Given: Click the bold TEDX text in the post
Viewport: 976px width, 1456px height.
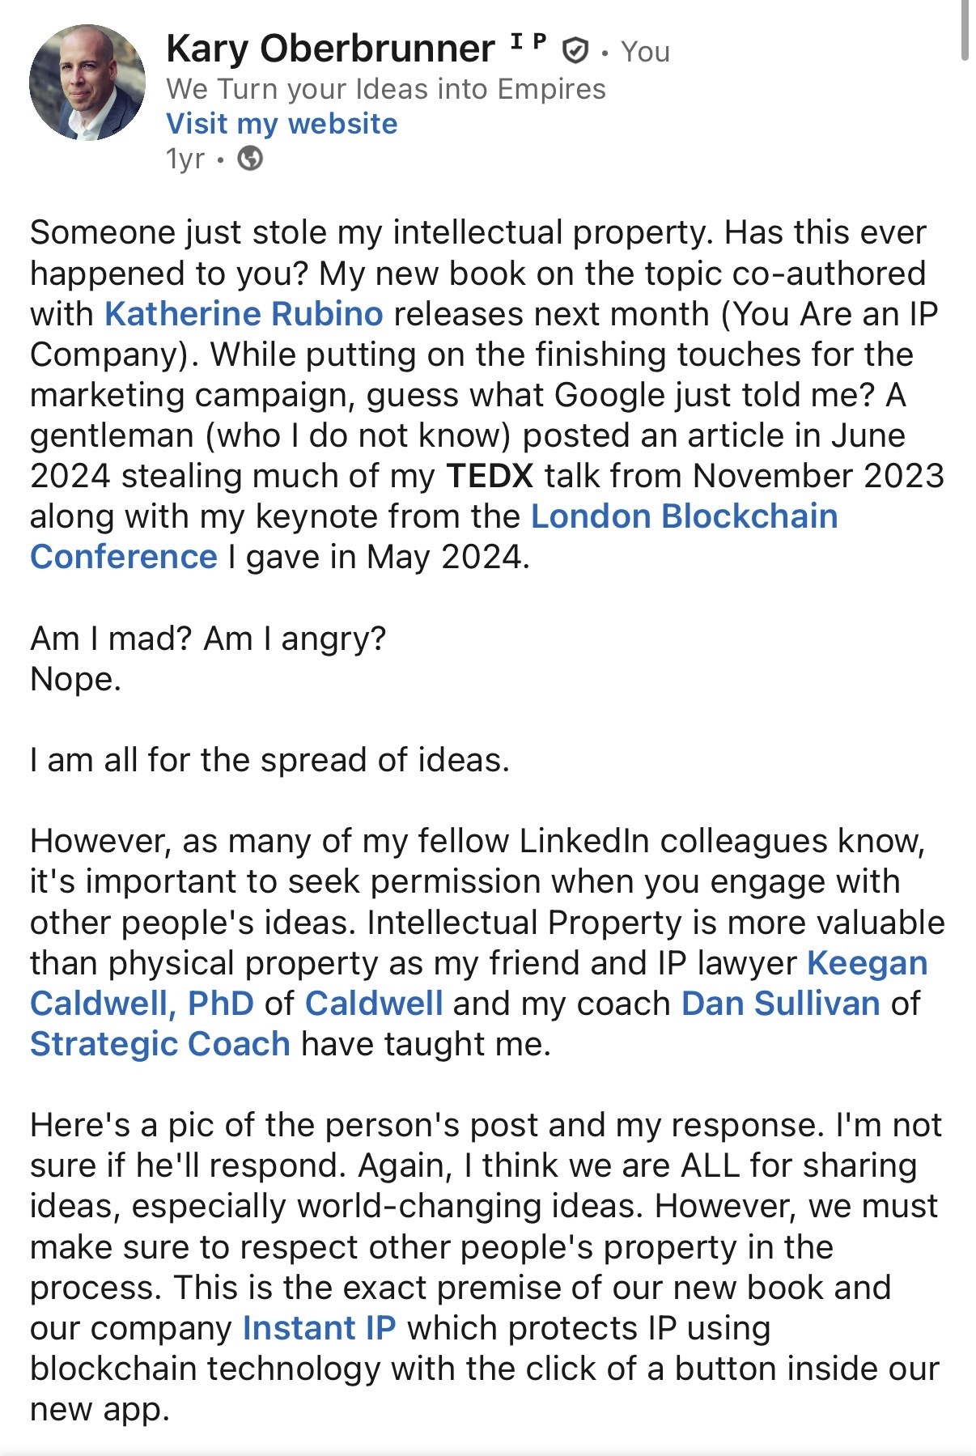Looking at the screenshot, I should tap(490, 476).
